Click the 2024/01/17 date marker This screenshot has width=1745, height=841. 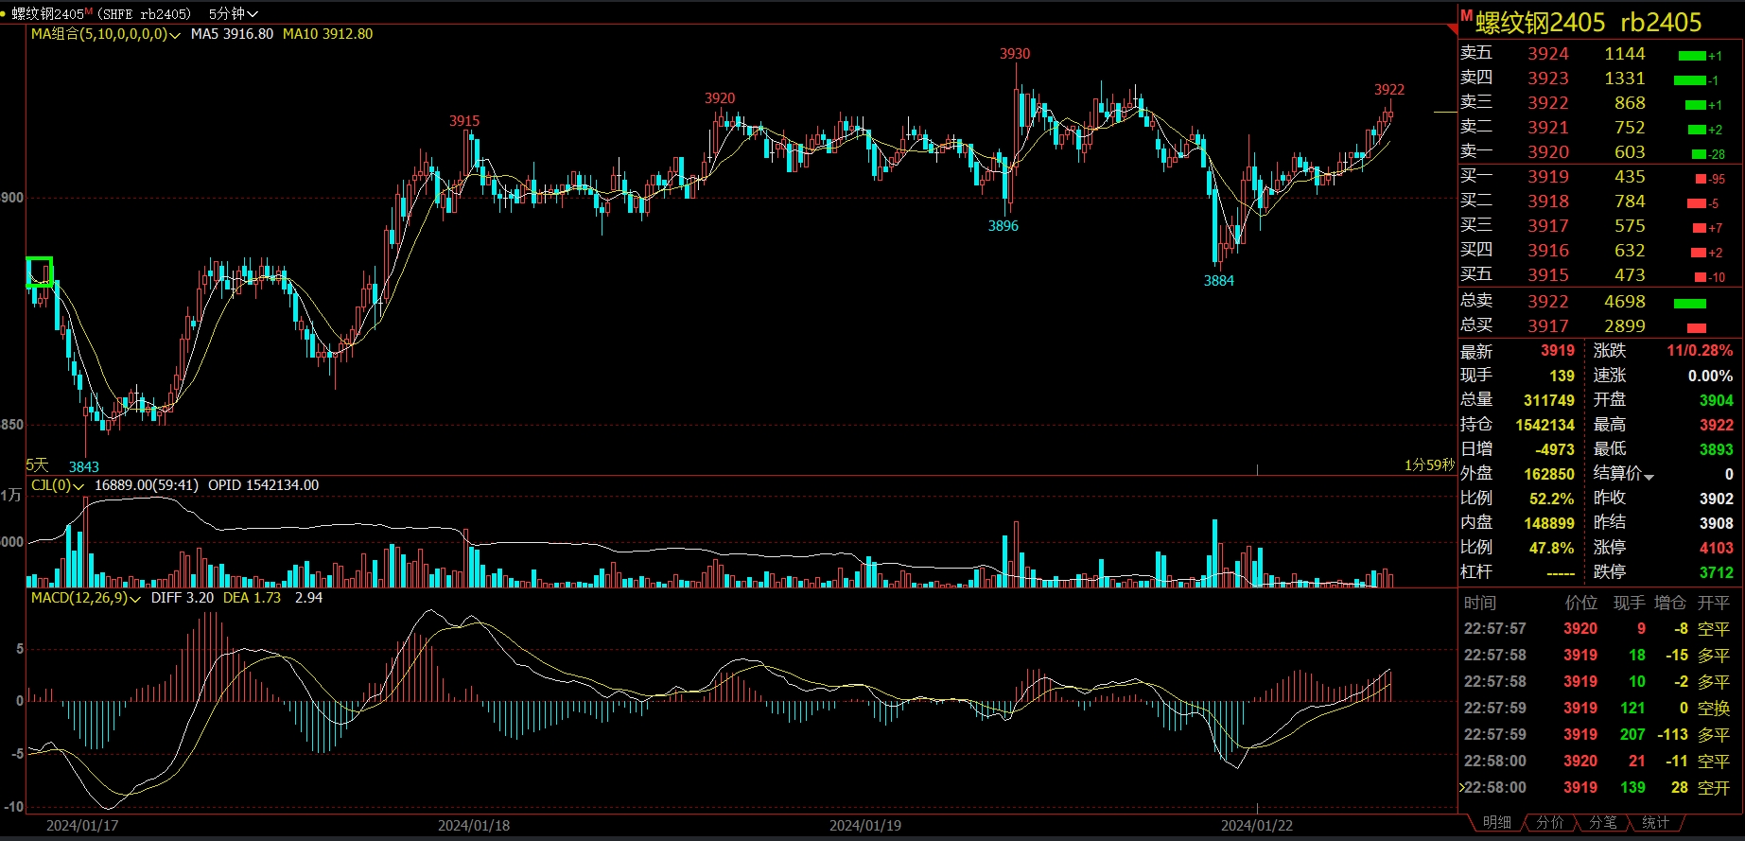[x=82, y=825]
